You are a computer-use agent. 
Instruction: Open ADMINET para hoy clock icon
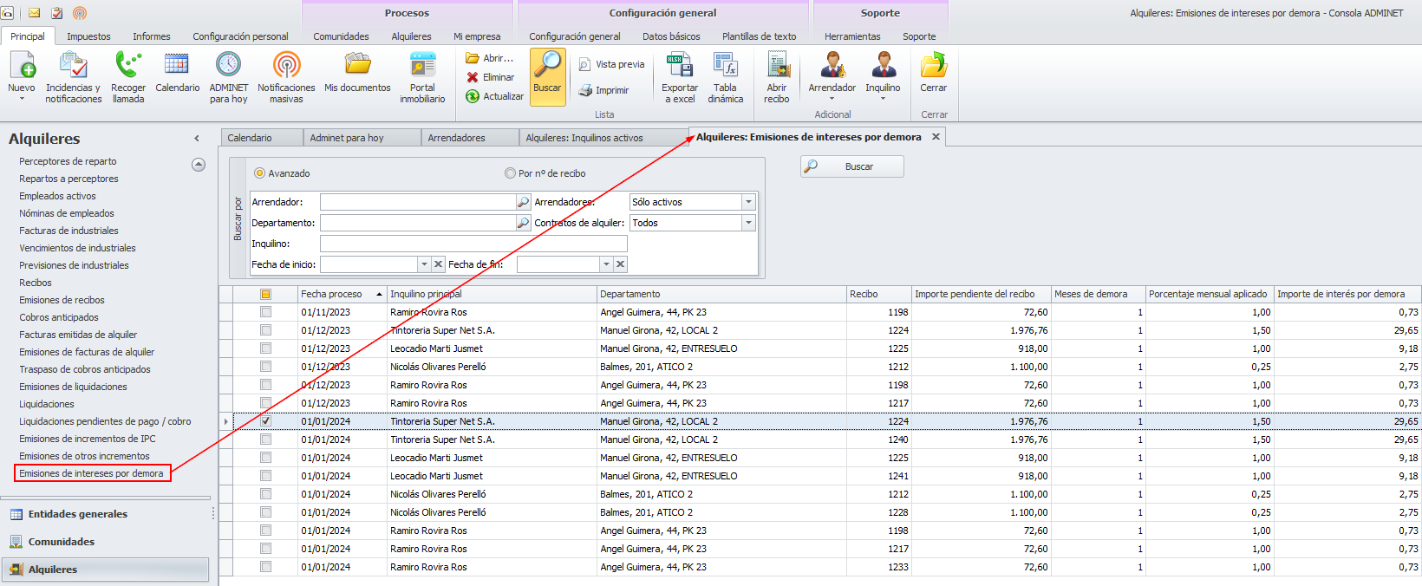(x=228, y=66)
